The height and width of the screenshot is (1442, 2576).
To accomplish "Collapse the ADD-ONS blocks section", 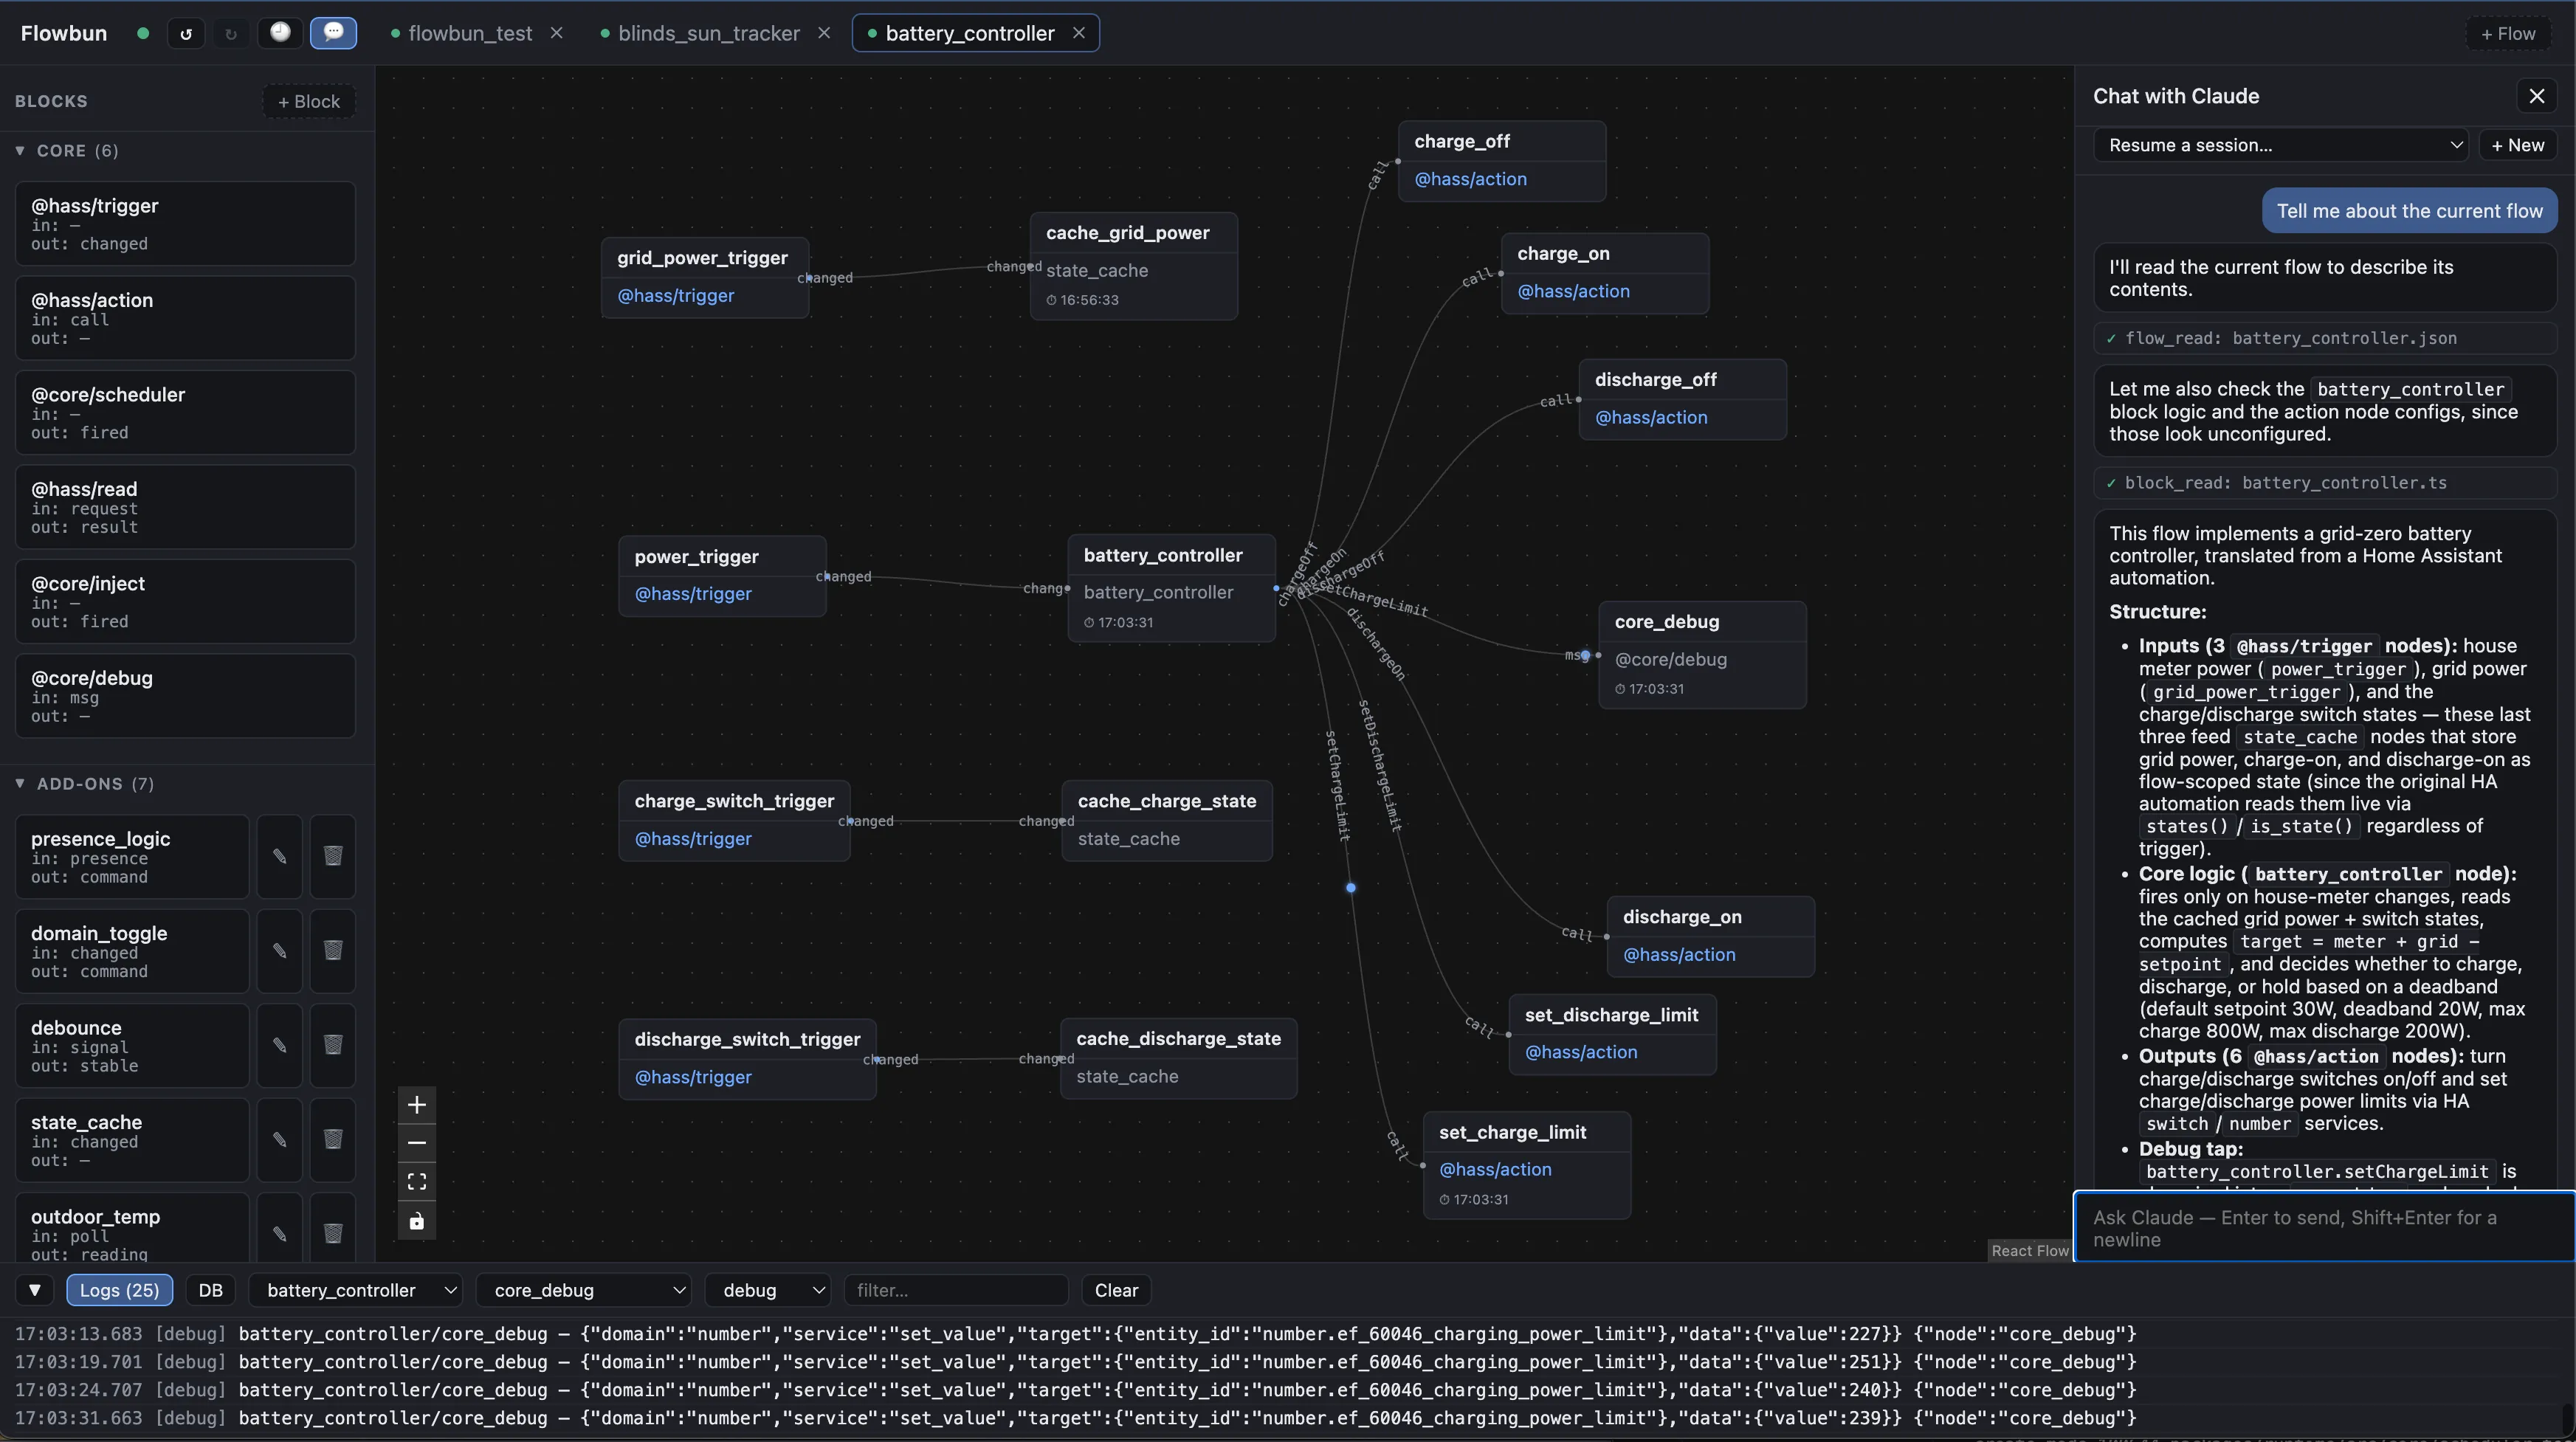I will 20,784.
